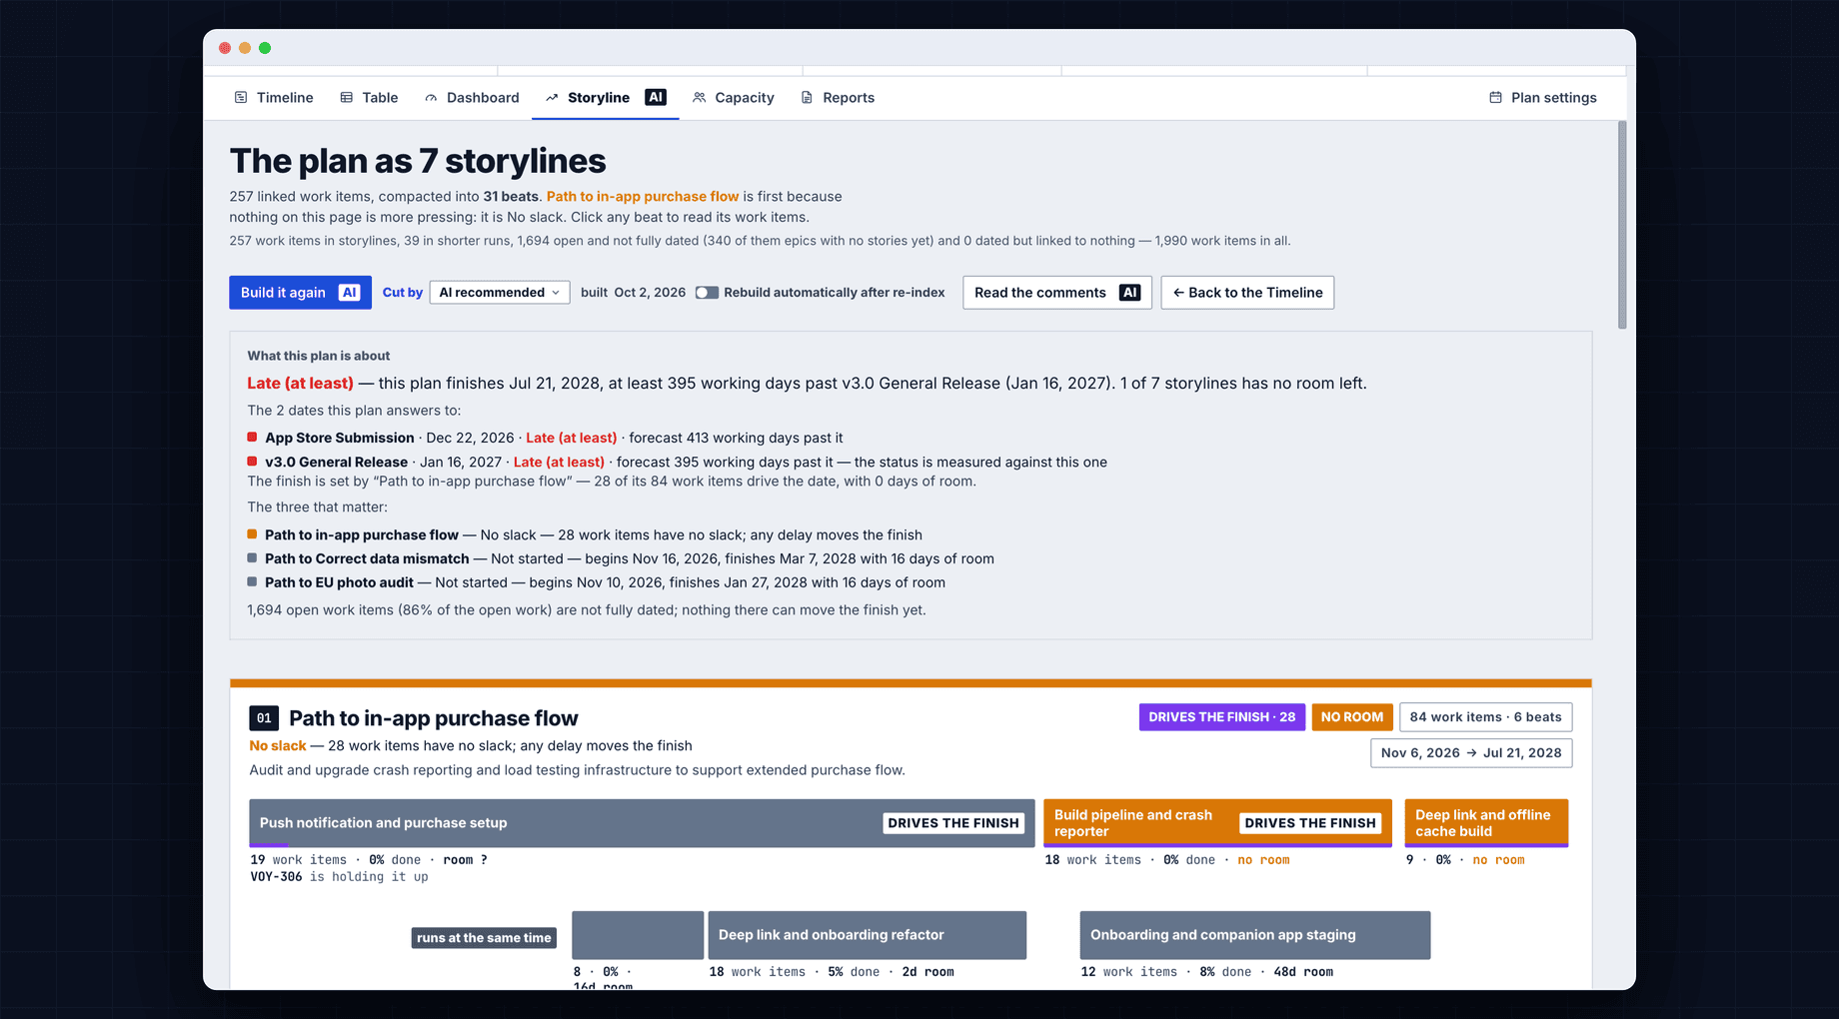Image resolution: width=1839 pixels, height=1019 pixels.
Task: Click AI badge in Build it again
Action: [349, 293]
